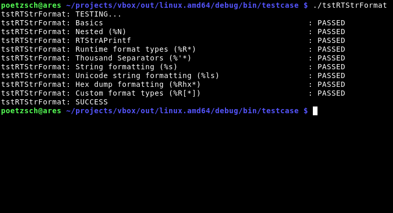The width and height of the screenshot is (393, 213).
Task: Click PASSED status on the Basics row
Action: click(331, 23)
